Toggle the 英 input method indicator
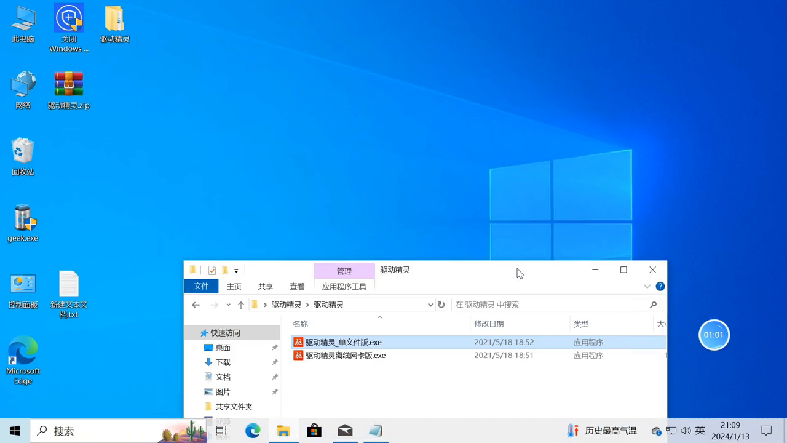 pyautogui.click(x=700, y=431)
